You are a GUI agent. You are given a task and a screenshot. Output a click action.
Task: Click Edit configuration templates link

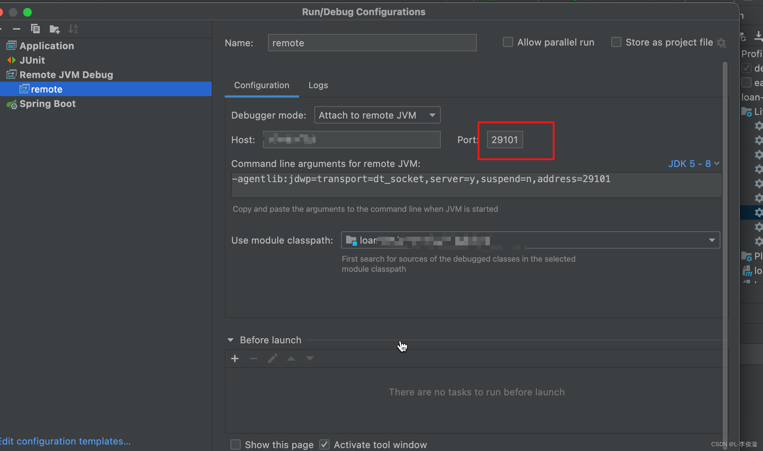tap(65, 441)
